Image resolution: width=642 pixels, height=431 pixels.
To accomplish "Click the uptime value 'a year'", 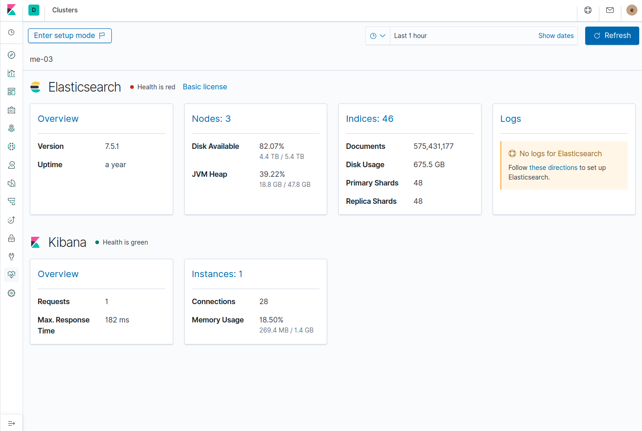I will (x=115, y=164).
